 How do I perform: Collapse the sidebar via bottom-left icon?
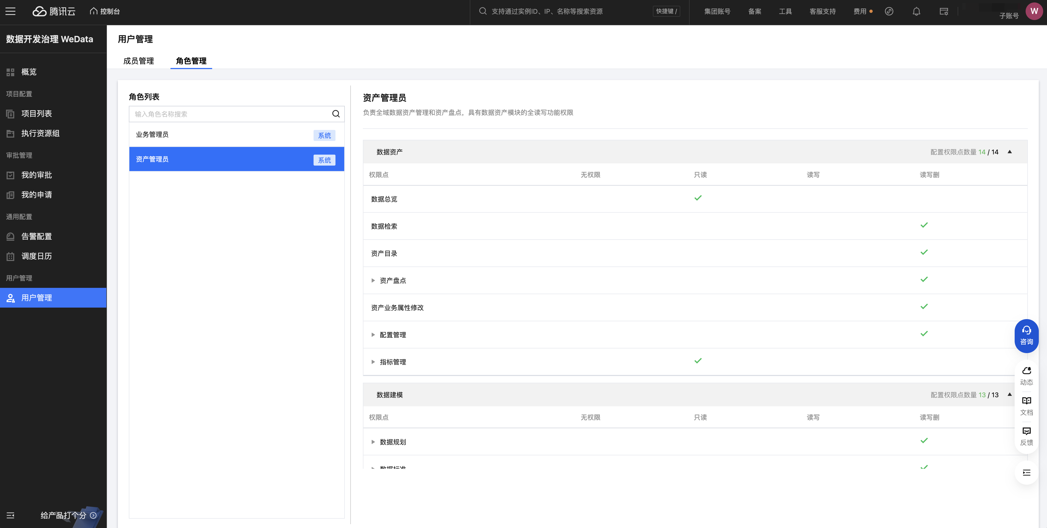(11, 515)
